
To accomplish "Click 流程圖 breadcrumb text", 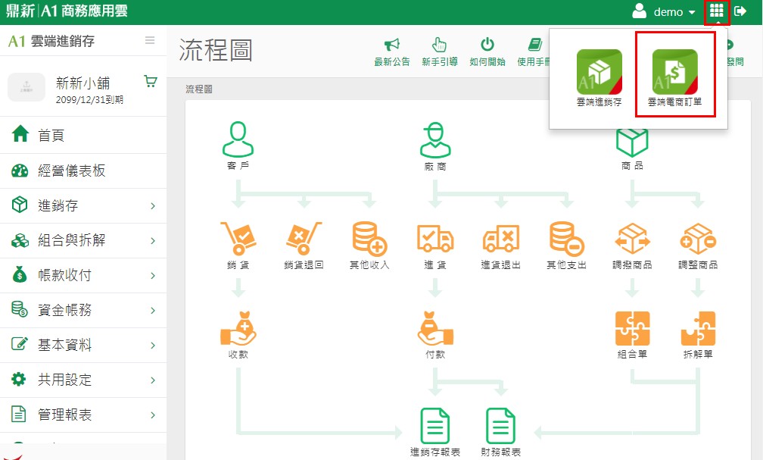I will point(198,89).
